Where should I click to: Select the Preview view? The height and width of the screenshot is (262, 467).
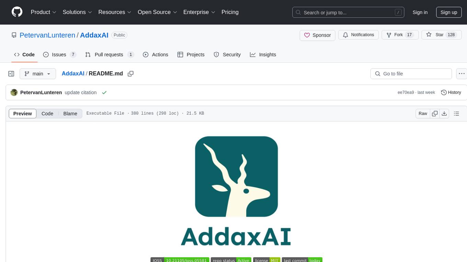(23, 114)
